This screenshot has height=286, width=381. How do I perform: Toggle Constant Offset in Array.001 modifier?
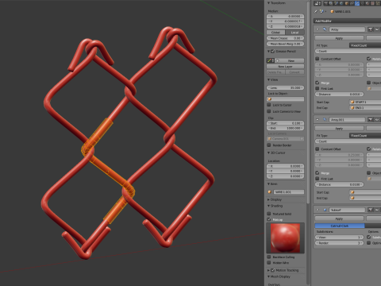317,149
